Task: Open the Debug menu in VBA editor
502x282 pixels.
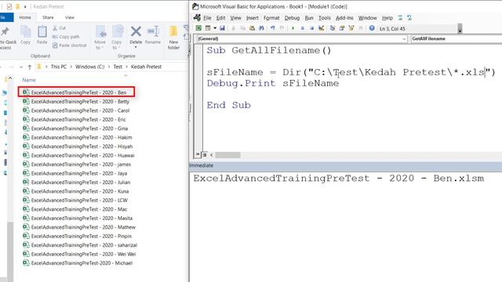Action: (292, 18)
